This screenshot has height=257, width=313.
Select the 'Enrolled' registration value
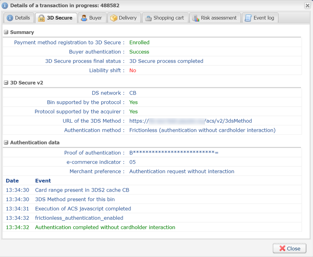pos(139,42)
